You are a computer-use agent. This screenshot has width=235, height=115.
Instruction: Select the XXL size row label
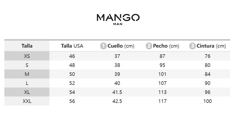[27, 101]
